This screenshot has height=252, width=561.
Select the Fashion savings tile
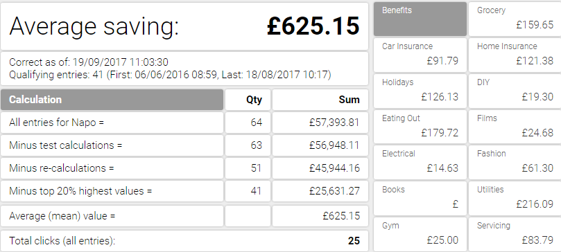515,163
